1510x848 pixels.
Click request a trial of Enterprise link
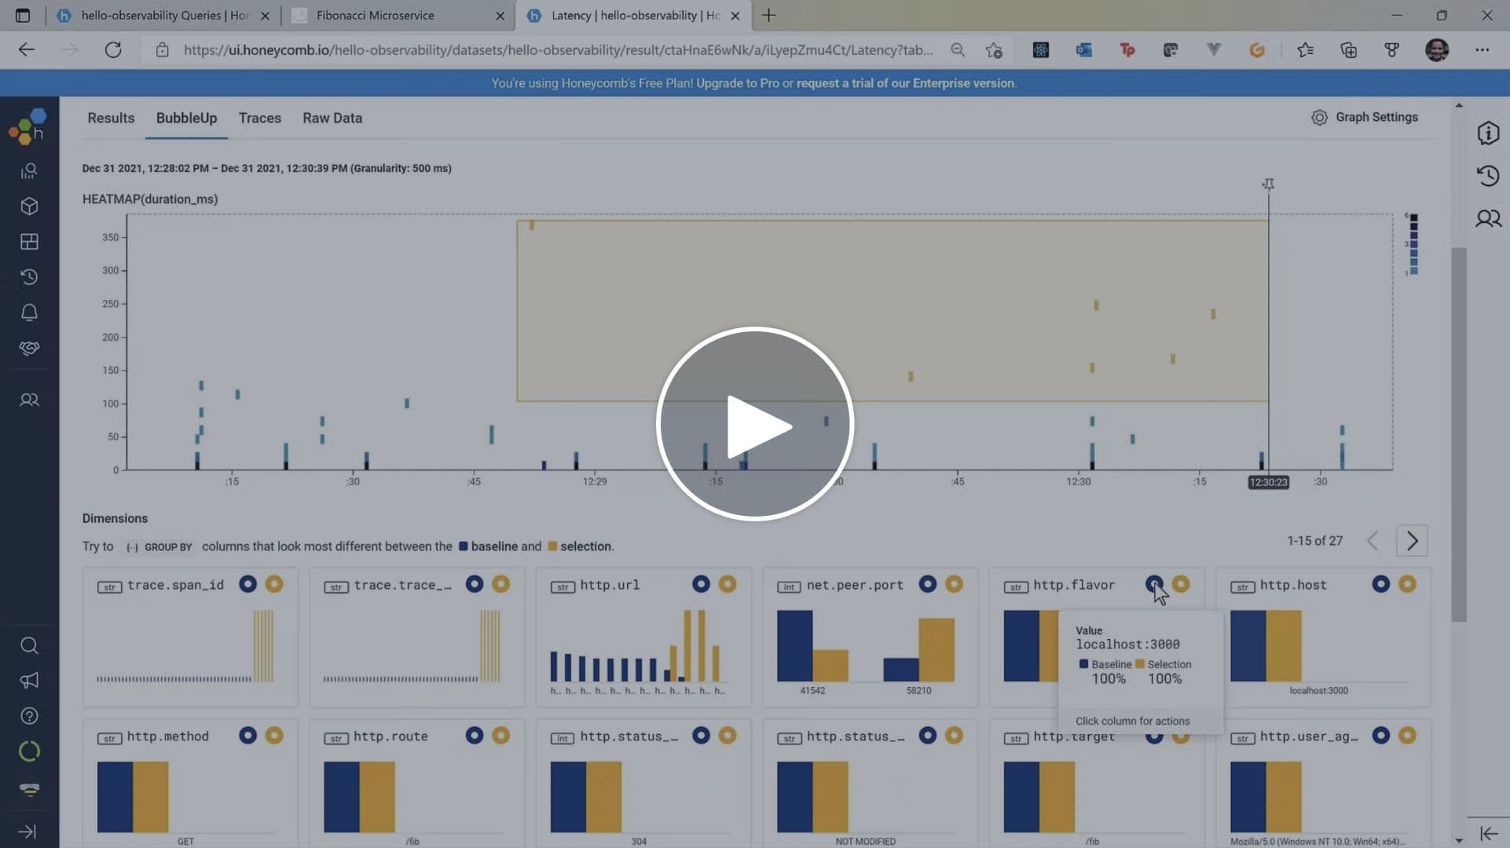905,83
